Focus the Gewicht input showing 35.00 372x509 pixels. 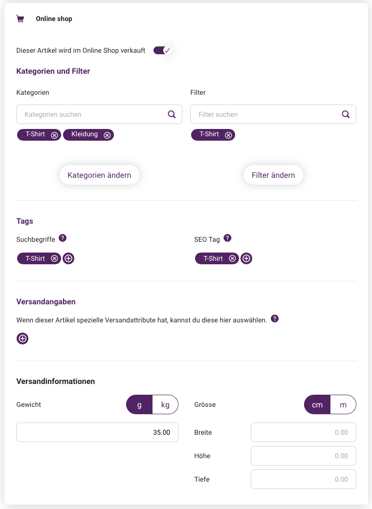coord(97,432)
